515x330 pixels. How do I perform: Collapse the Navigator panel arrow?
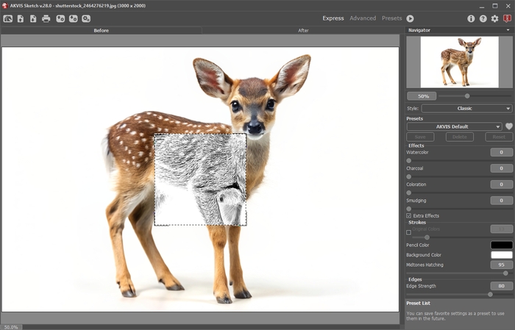[x=508, y=30]
